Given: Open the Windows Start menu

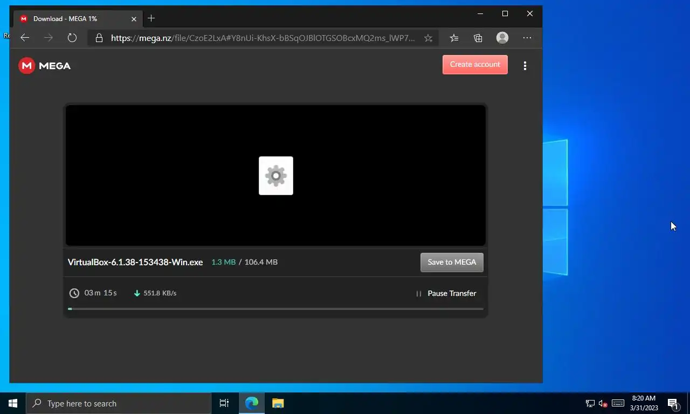Looking at the screenshot, I should pos(13,403).
